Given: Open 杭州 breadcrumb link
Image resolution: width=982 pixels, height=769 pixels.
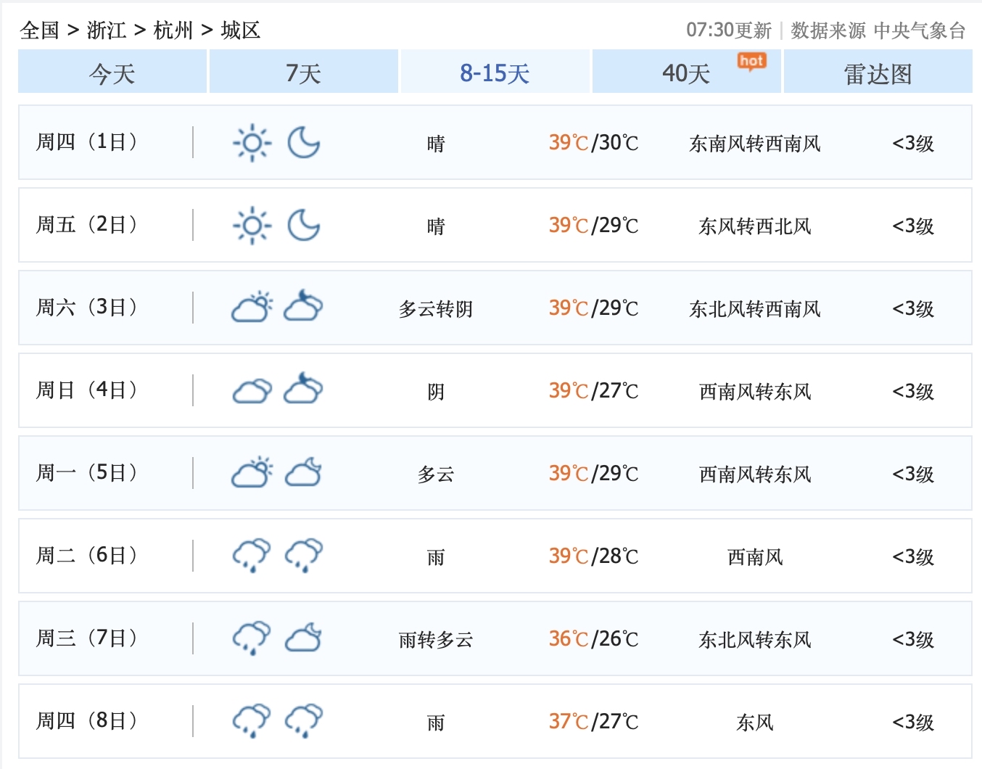Looking at the screenshot, I should (173, 30).
